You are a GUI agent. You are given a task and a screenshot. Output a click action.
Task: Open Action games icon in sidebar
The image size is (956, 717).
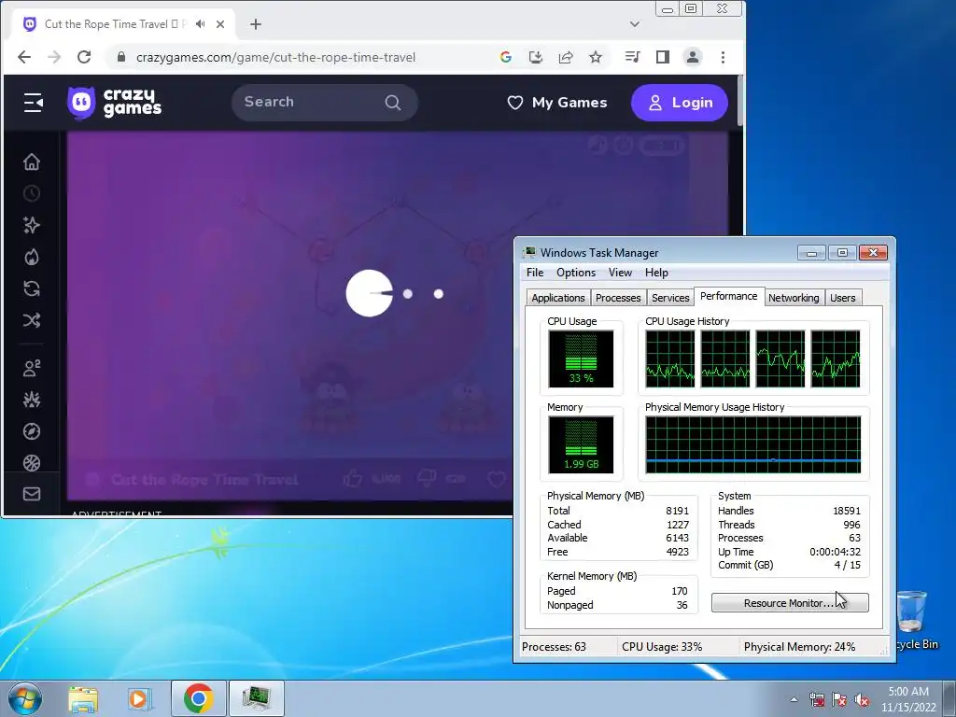click(x=32, y=400)
